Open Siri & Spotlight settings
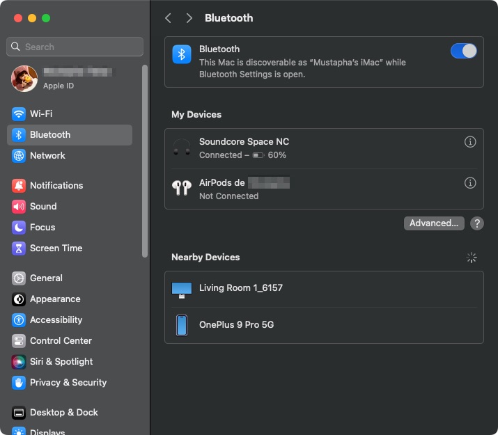The height and width of the screenshot is (435, 498). click(x=70, y=362)
